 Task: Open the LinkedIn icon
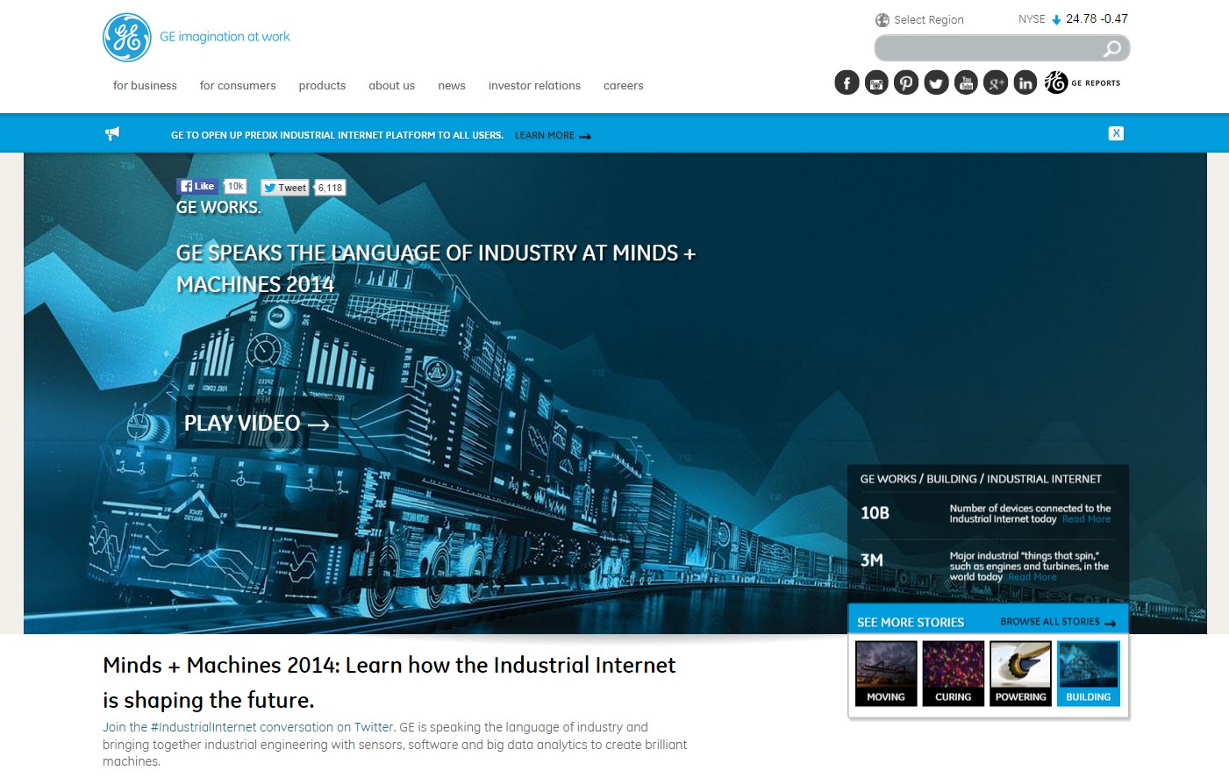1025,82
